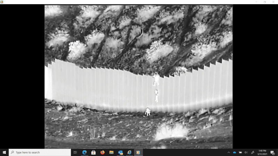Launch Microsoft Edge from the taskbar
This screenshot has width=278, height=156.
pyautogui.click(x=84, y=152)
